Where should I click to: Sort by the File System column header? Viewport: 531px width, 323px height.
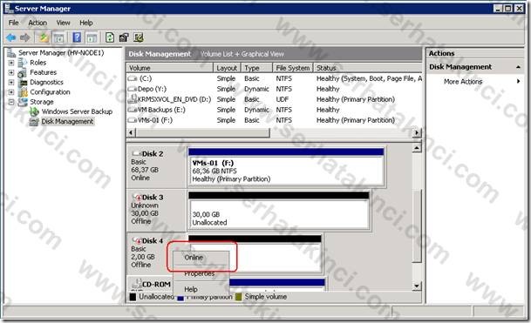click(293, 68)
